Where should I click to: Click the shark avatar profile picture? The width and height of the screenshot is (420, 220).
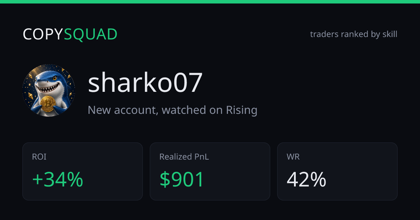tap(49, 90)
